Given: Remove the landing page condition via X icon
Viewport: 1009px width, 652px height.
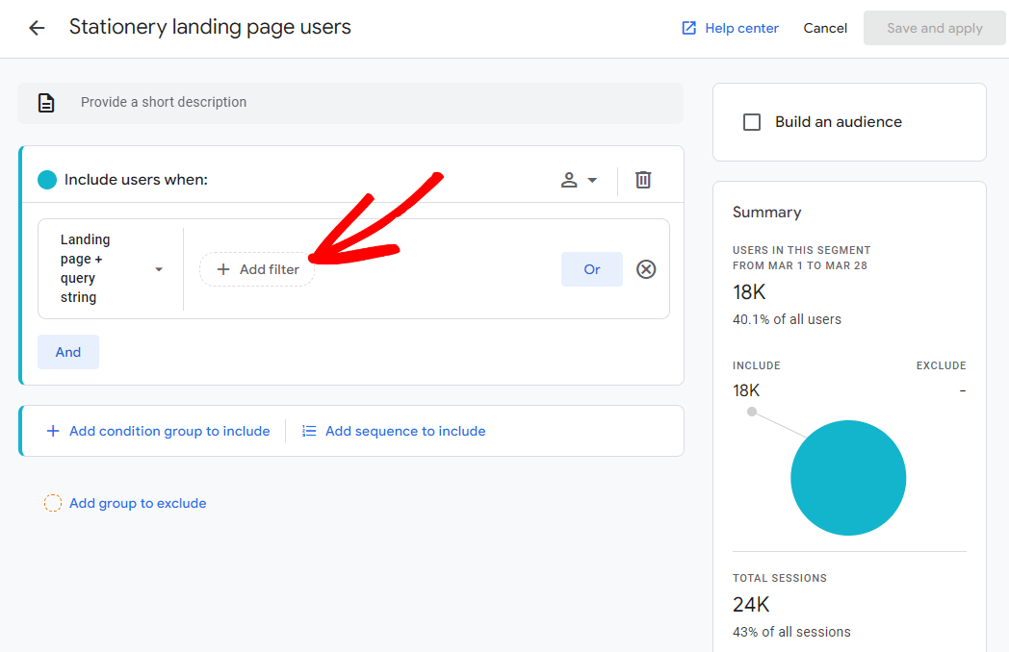Looking at the screenshot, I should 646,269.
